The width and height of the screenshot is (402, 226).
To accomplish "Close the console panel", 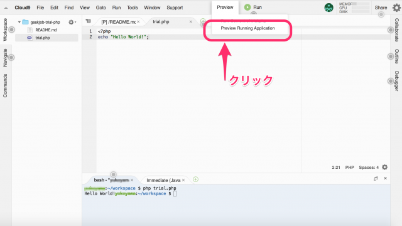I will pos(385,178).
